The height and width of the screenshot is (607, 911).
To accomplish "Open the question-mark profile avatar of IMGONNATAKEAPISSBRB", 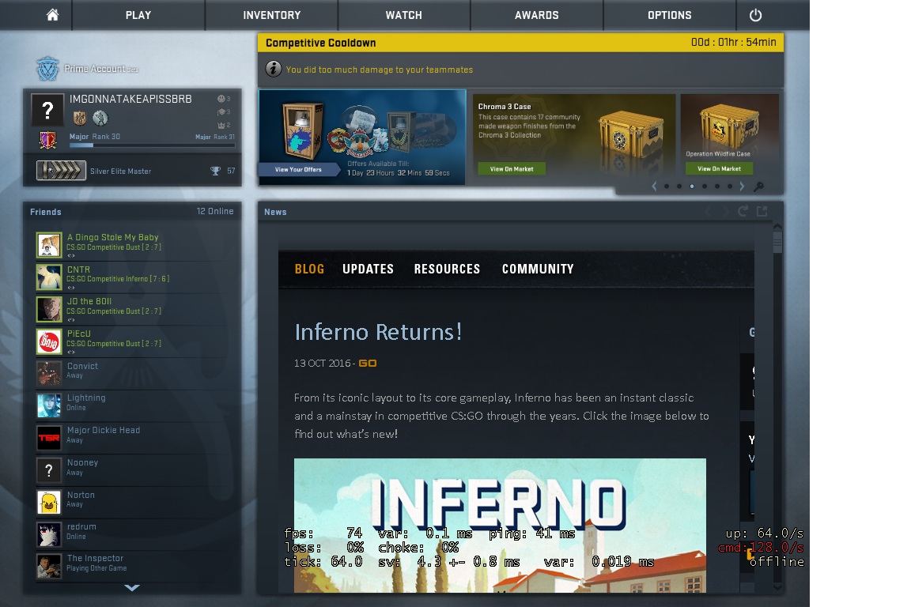I will click(47, 110).
